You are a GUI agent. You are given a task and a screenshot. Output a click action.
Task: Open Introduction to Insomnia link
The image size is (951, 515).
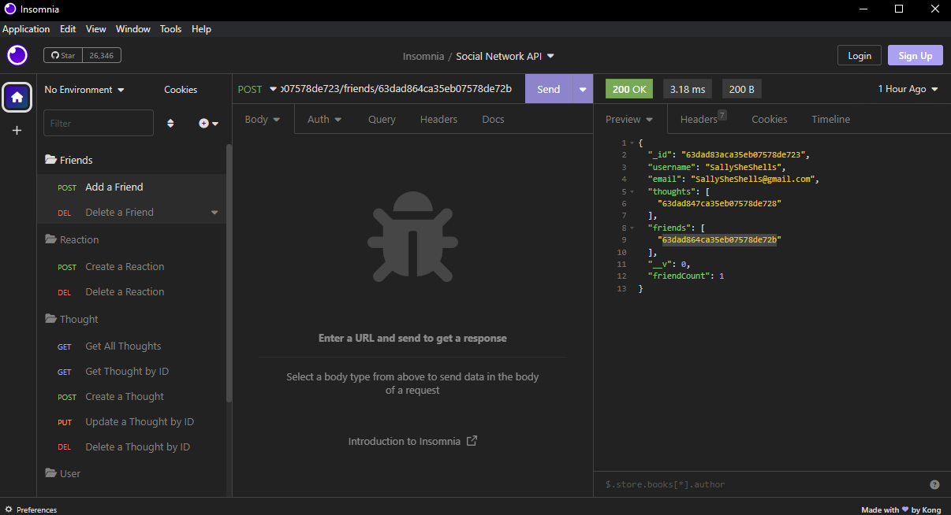(412, 441)
